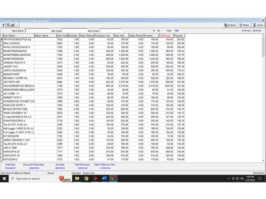Click the red Profit/Loss column header

(x=166, y=36)
